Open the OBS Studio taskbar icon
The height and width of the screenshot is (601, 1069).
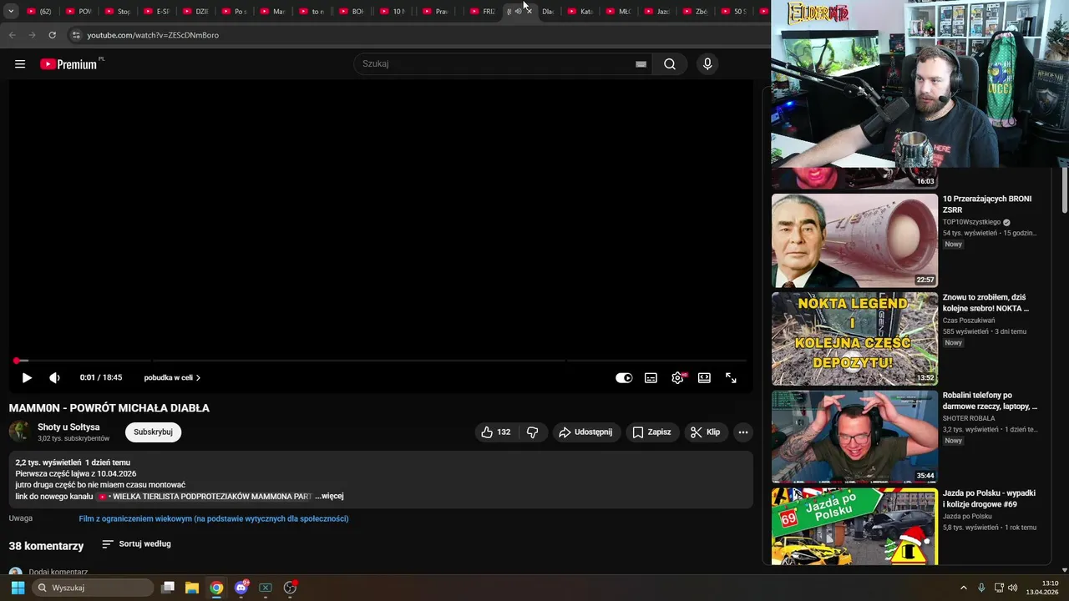point(290,588)
